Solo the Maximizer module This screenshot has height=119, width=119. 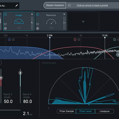pyautogui.click(x=37, y=29)
